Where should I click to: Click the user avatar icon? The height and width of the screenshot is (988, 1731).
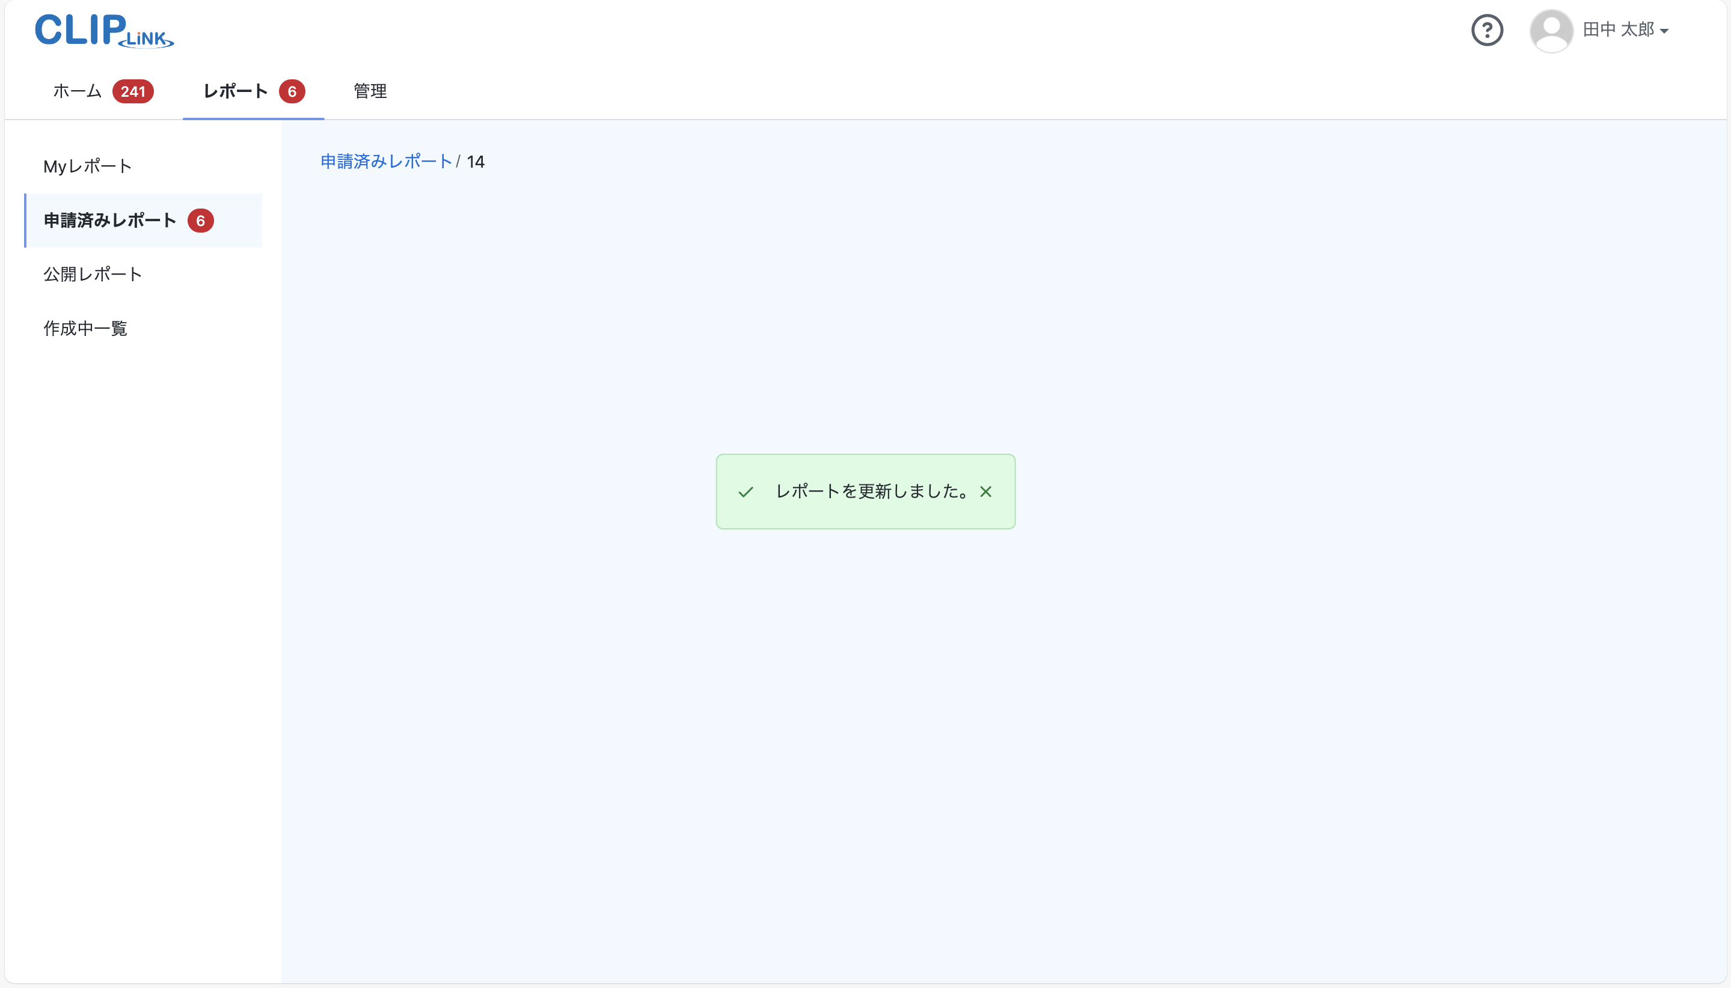tap(1551, 30)
